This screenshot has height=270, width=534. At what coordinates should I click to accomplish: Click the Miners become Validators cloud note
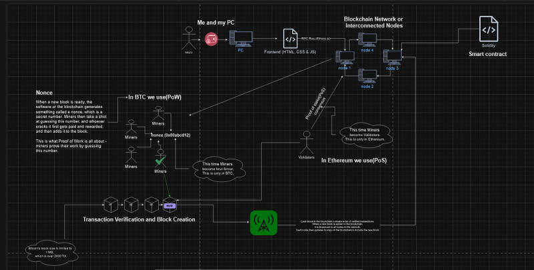click(362, 133)
